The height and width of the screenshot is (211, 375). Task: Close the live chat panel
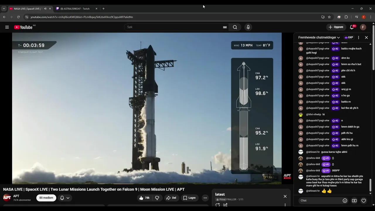366,38
